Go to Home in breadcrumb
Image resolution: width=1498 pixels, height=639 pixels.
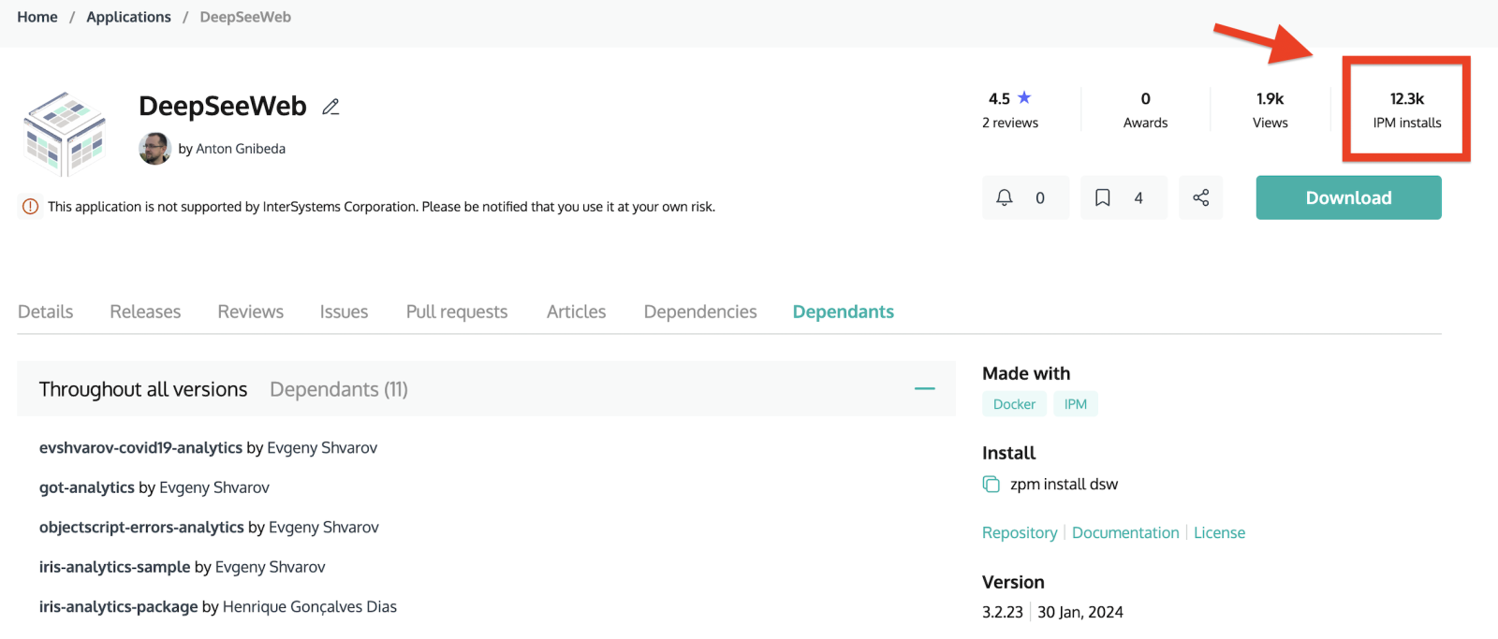point(37,17)
